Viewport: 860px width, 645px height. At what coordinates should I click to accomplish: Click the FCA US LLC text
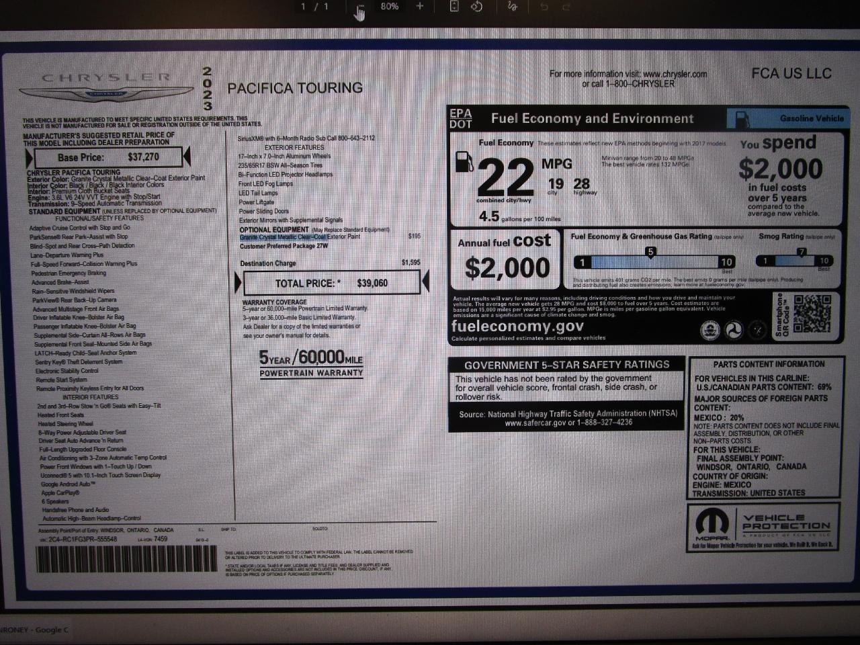click(x=791, y=73)
